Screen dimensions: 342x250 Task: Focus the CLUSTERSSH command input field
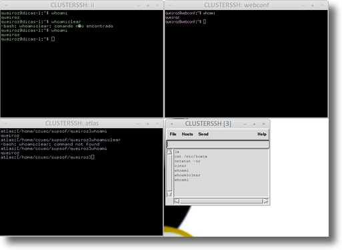[x=217, y=144]
